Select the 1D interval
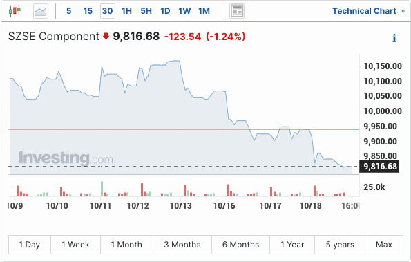The width and height of the screenshot is (411, 262). (x=165, y=11)
